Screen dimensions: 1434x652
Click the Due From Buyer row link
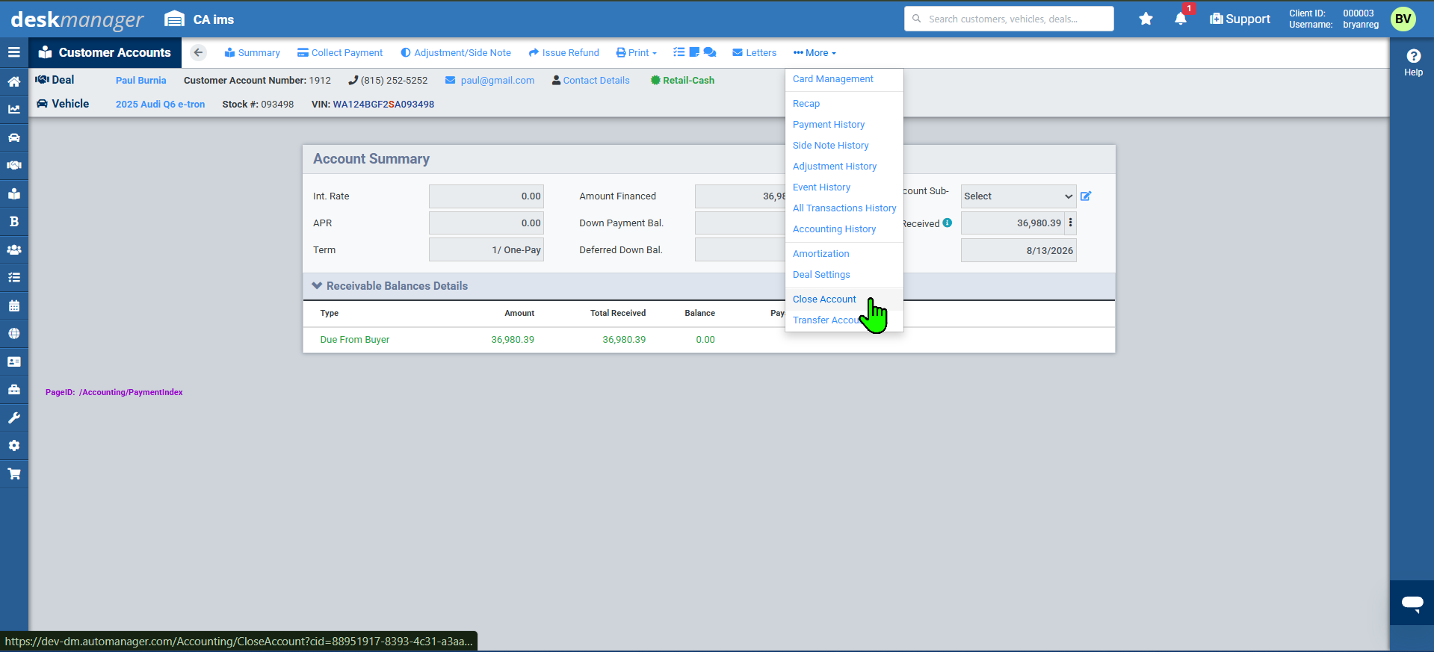(x=355, y=339)
